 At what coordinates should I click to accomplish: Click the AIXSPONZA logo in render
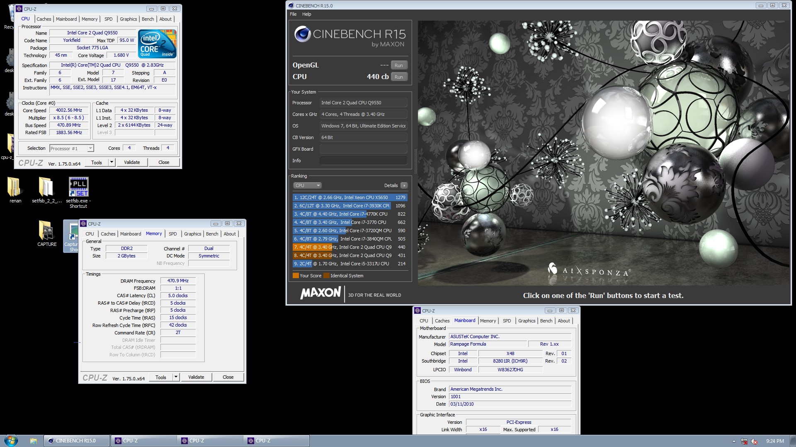589,270
